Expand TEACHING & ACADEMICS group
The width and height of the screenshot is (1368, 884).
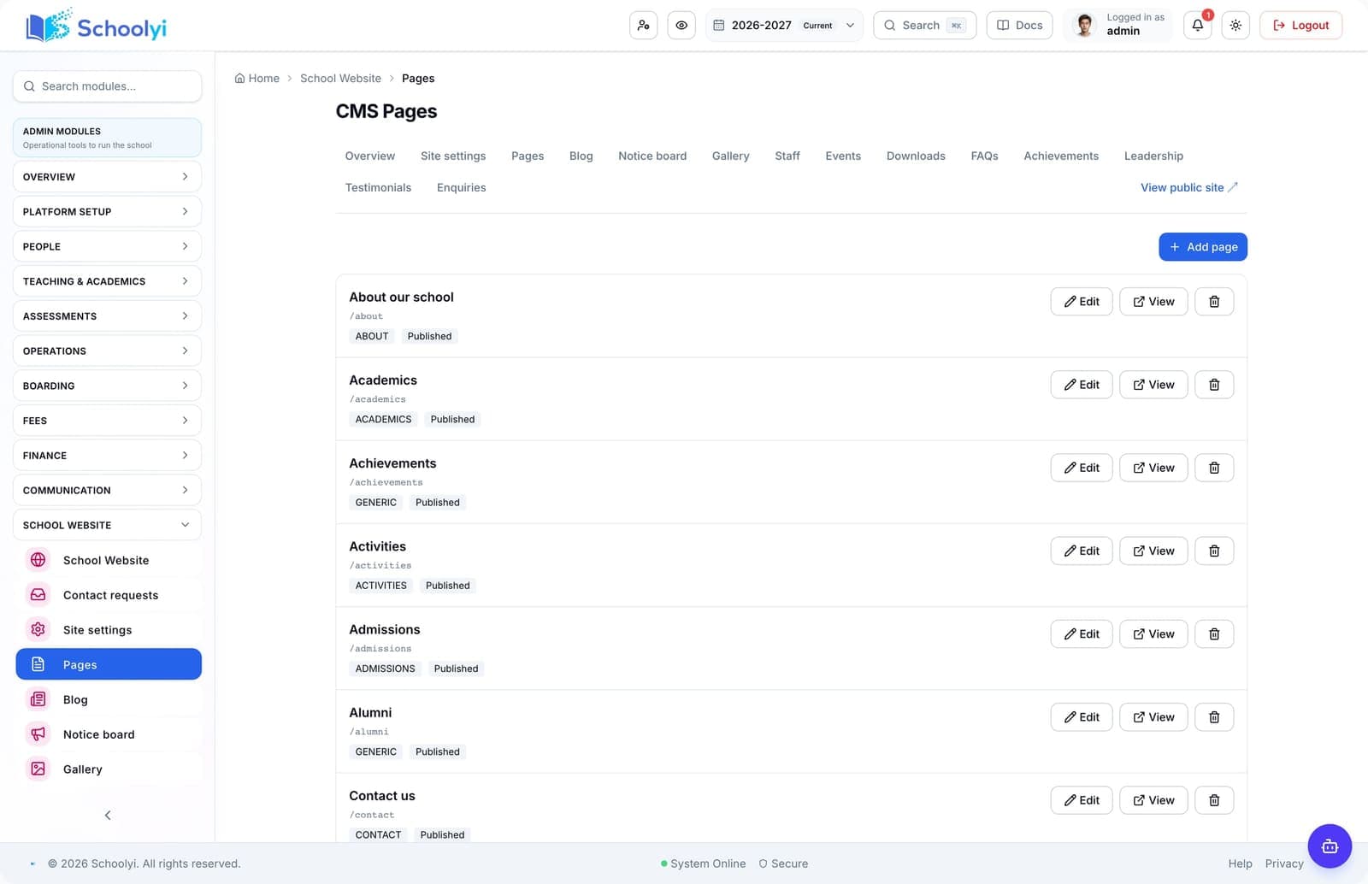tap(107, 281)
